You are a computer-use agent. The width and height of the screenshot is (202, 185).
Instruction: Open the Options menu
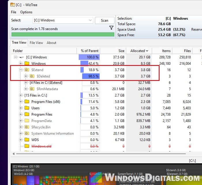click(26, 12)
